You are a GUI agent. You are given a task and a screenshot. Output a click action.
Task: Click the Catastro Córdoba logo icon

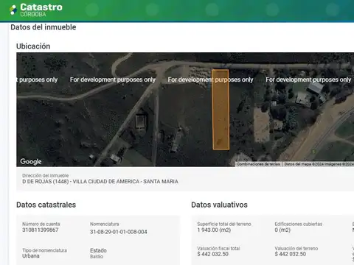13,10
